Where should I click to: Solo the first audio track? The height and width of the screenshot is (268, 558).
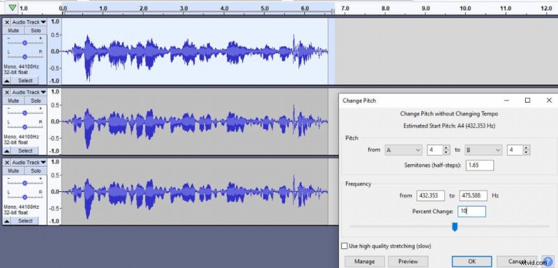pyautogui.click(x=36, y=31)
